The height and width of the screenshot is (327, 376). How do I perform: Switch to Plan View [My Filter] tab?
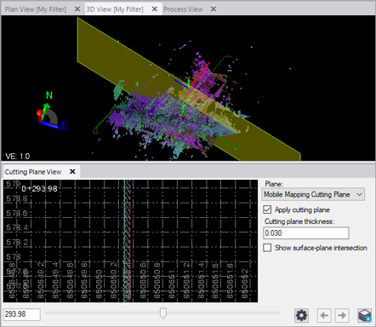pyautogui.click(x=36, y=9)
